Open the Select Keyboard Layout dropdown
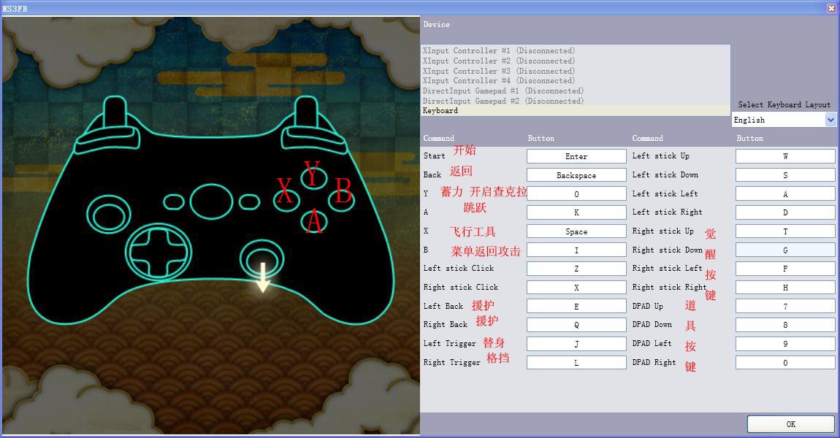The width and height of the screenshot is (840, 438). 830,120
